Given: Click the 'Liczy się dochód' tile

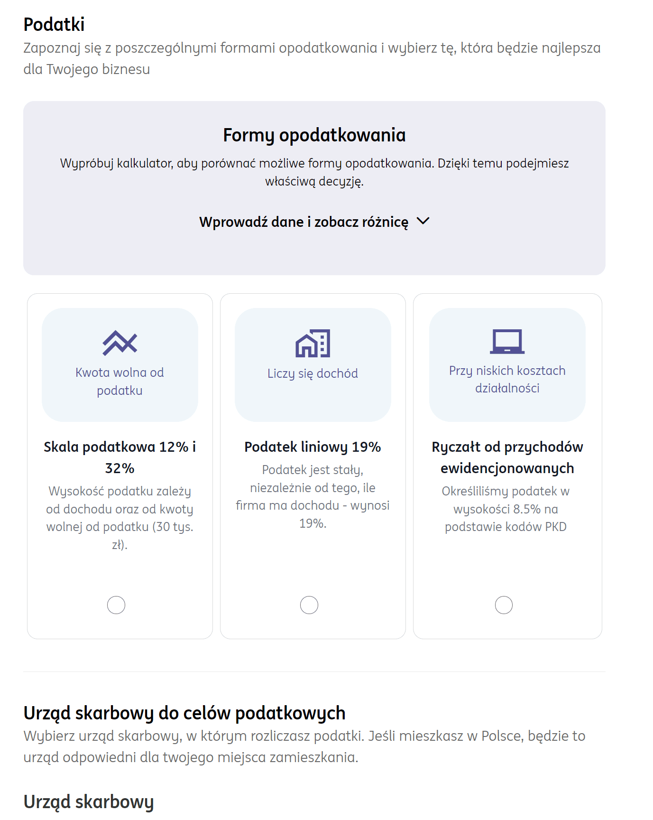Looking at the screenshot, I should [x=313, y=365].
